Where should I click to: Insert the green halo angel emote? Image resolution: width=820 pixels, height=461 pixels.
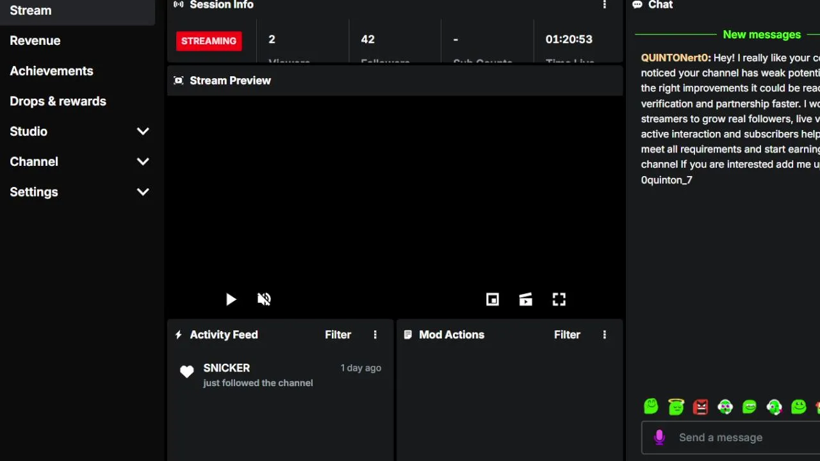click(676, 406)
